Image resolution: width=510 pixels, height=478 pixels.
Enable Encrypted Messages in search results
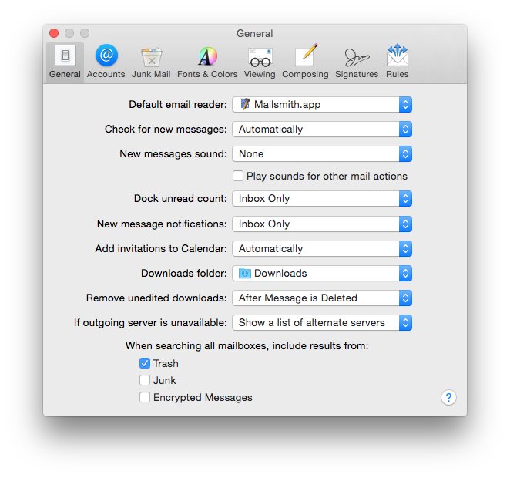click(x=145, y=397)
